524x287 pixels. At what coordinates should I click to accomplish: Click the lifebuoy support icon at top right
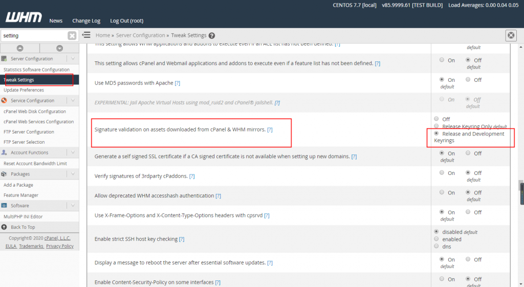(x=511, y=35)
